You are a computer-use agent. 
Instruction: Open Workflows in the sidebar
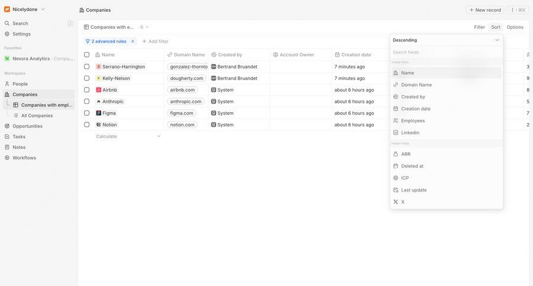point(38,157)
